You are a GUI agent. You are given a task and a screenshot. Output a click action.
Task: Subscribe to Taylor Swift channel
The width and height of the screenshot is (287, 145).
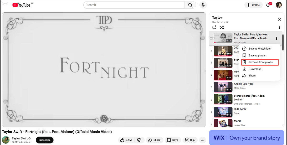click(x=44, y=140)
